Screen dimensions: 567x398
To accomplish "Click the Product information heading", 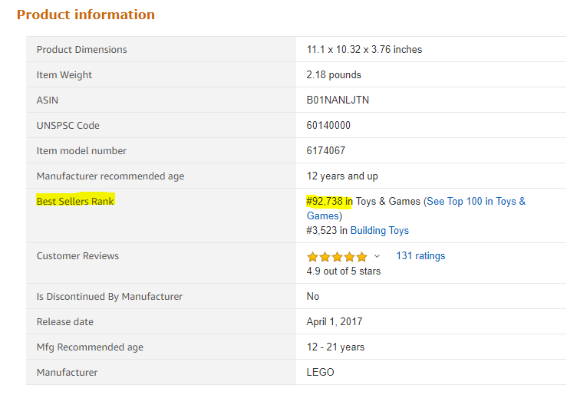I will [x=86, y=15].
